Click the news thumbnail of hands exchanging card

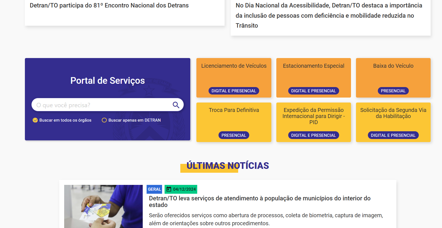click(103, 206)
